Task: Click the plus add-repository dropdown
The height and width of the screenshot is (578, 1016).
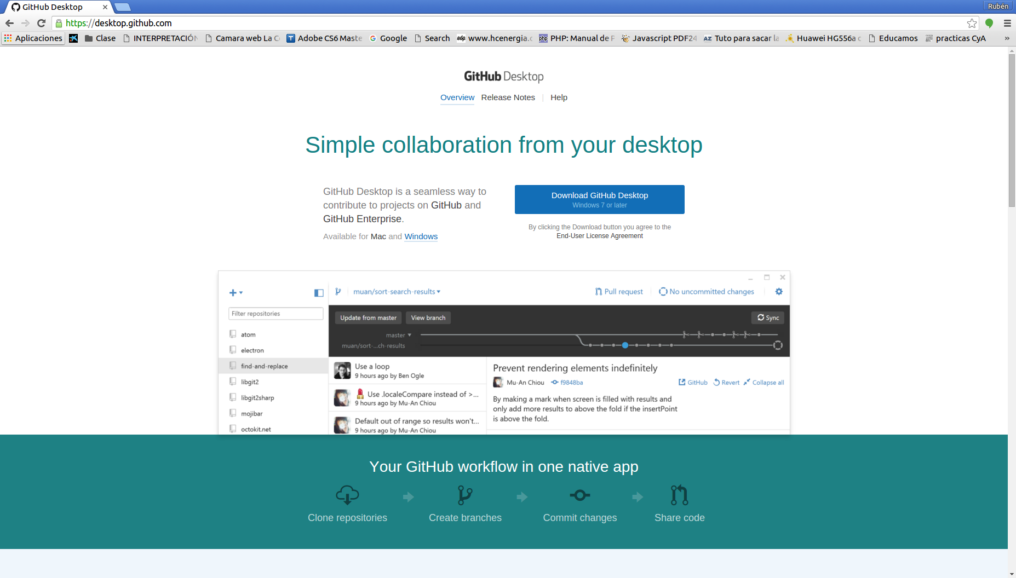Action: point(236,293)
